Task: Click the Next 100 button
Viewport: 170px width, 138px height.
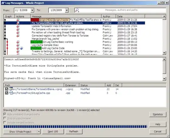Action: 53,131
